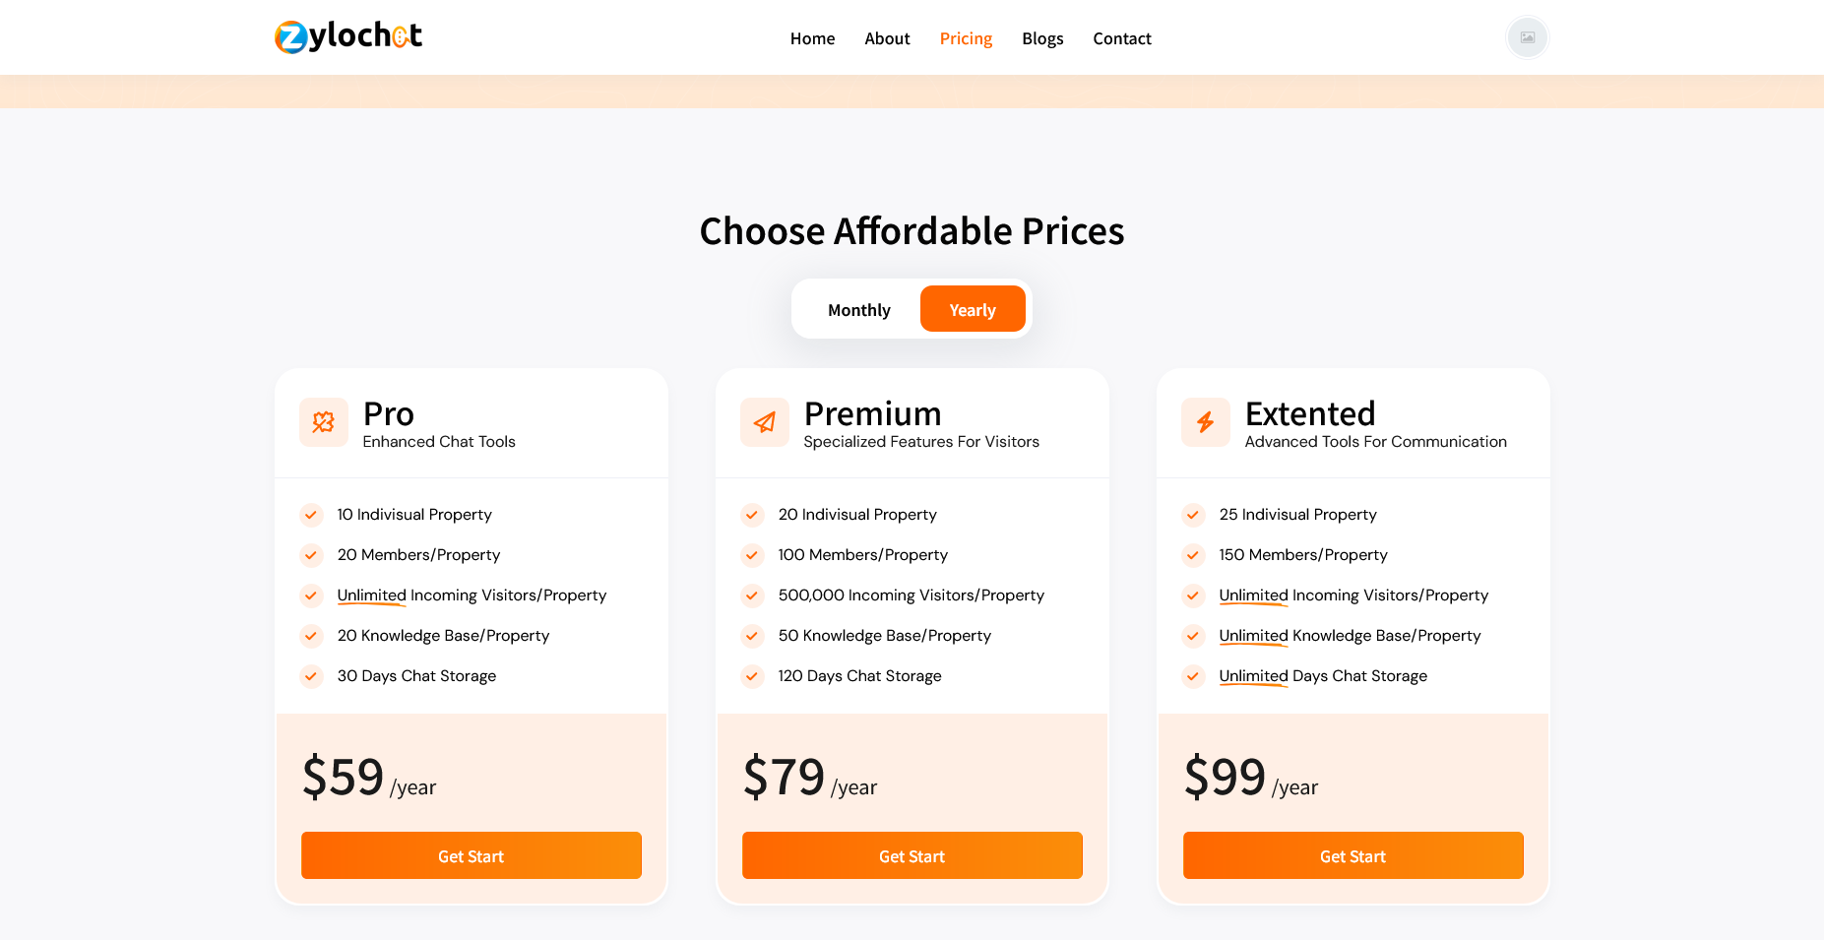
Task: Click the Zylochat logo
Action: [348, 36]
